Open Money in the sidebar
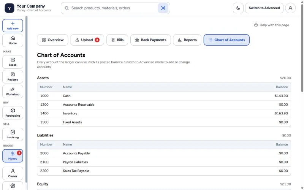This screenshot has width=304, height=190. tap(13, 156)
